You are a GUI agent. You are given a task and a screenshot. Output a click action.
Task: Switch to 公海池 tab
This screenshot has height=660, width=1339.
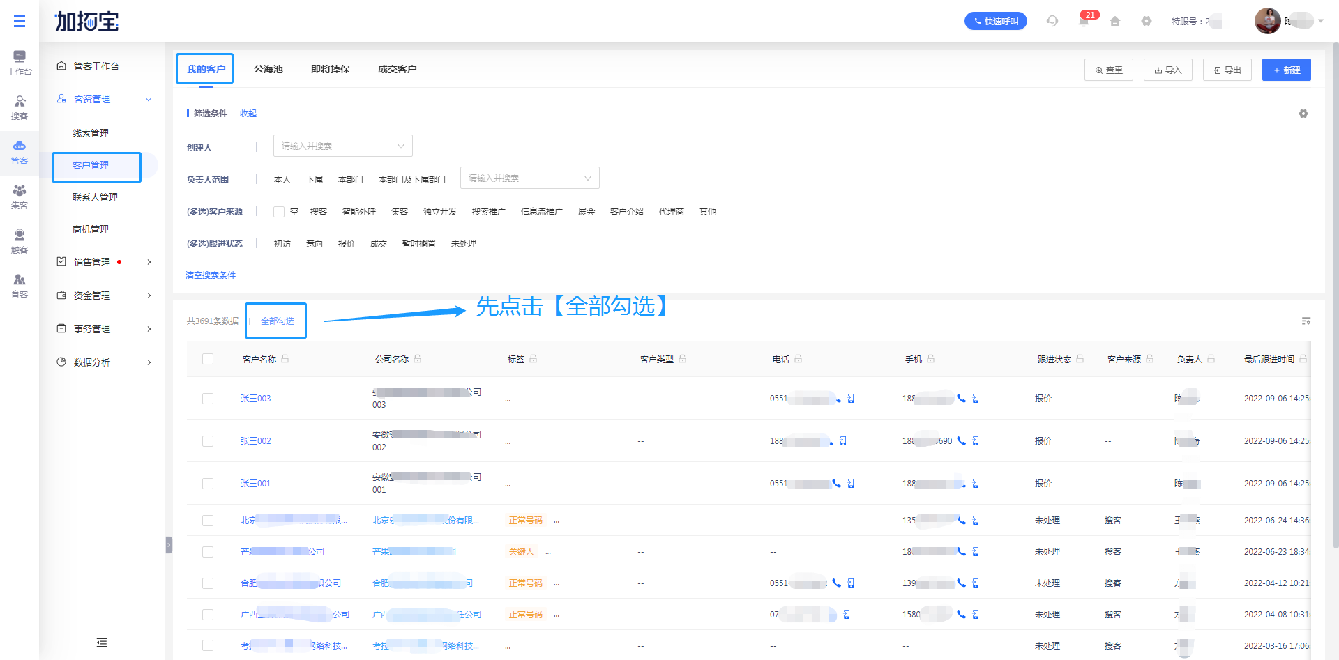coord(268,69)
